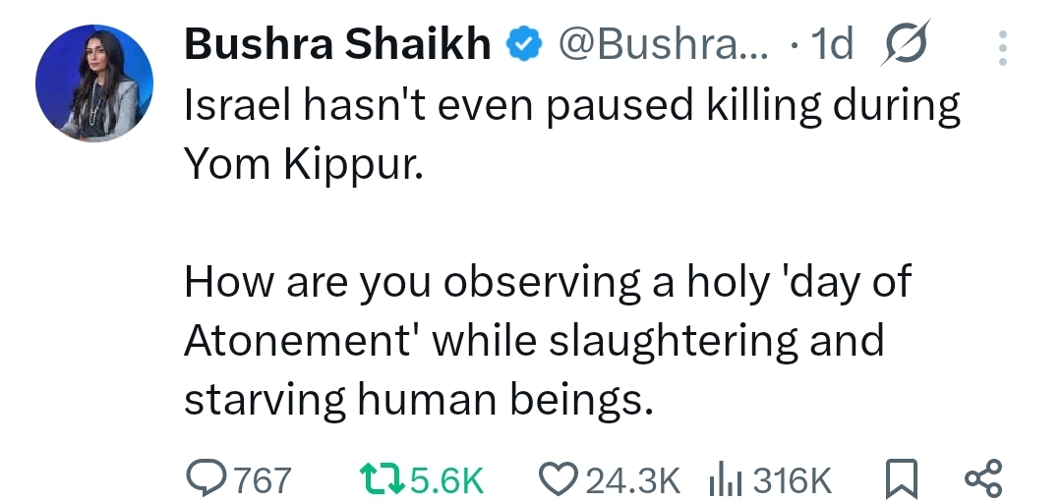Click the 316K views count

[x=793, y=480]
